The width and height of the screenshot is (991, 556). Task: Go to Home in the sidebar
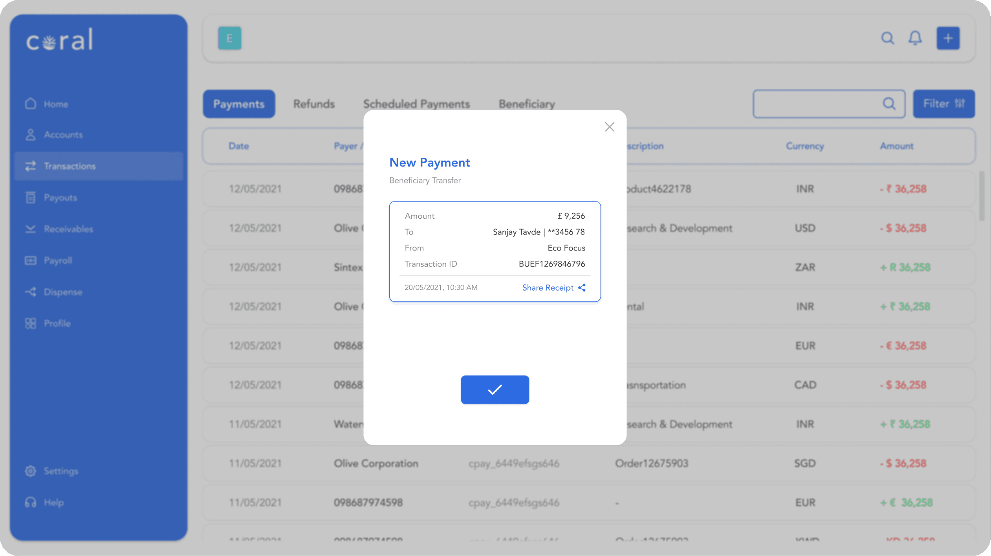(56, 104)
